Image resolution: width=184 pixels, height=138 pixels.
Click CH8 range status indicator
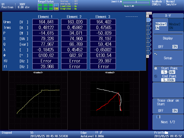(x=56, y=9)
